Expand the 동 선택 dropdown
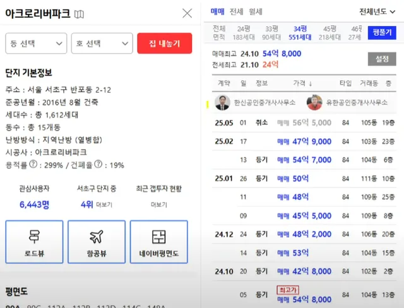The height and width of the screenshot is (308, 404). click(35, 43)
